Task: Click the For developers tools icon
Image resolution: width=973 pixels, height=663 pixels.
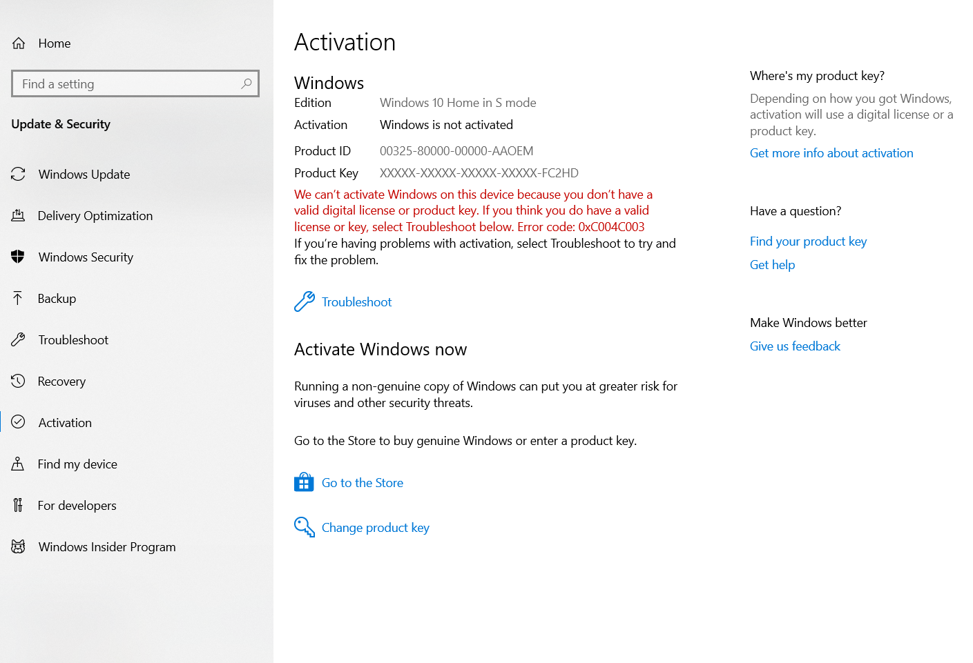Action: 18,505
